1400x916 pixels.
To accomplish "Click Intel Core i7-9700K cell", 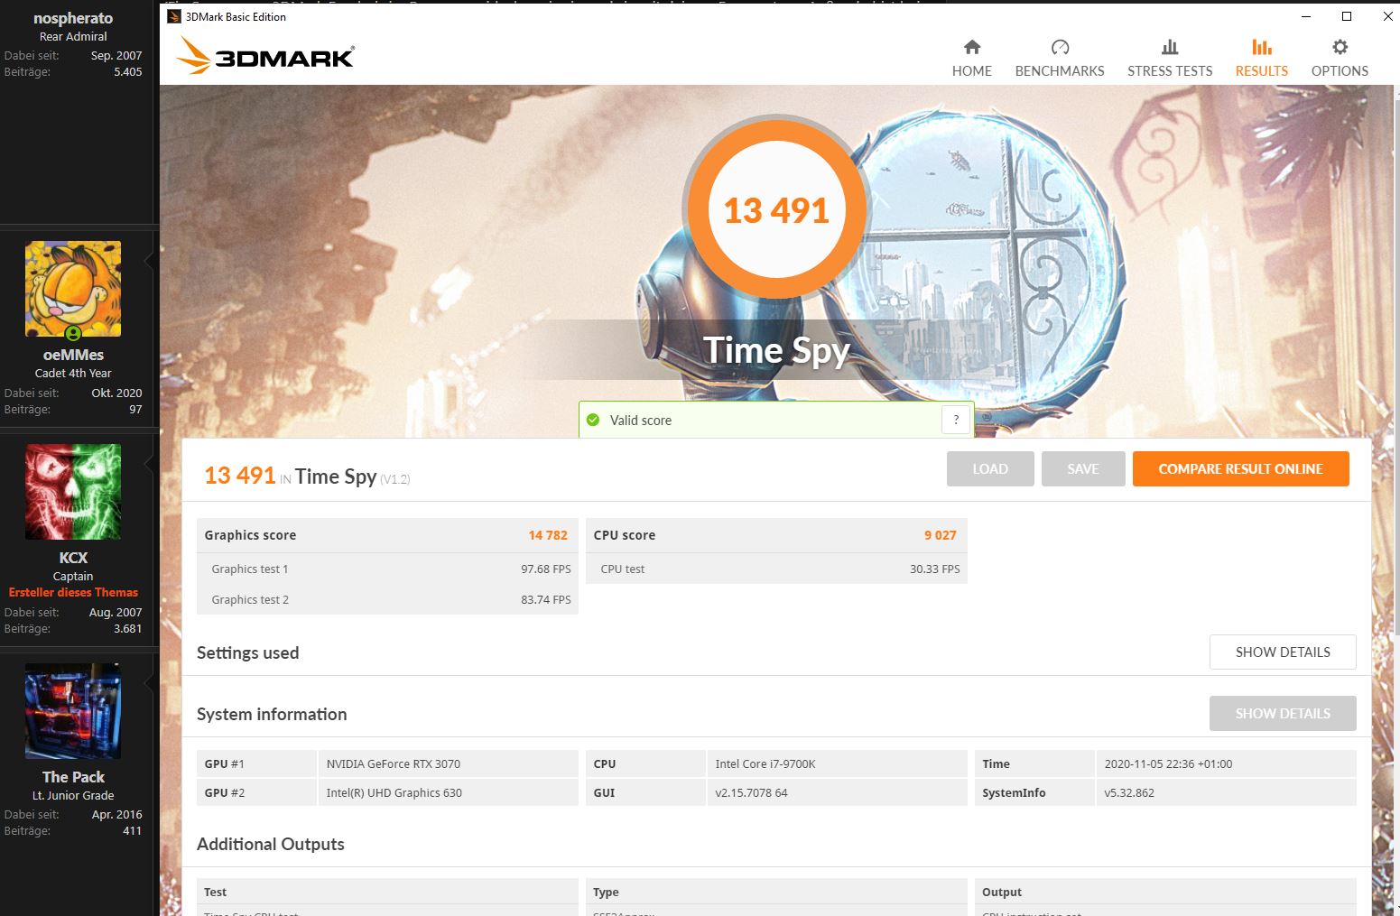I will (837, 763).
